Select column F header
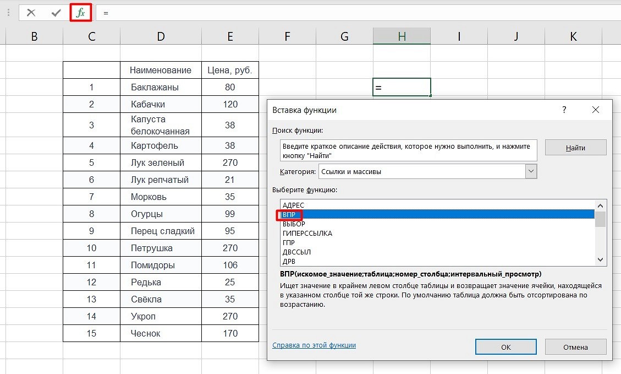621x374 pixels. pos(287,36)
